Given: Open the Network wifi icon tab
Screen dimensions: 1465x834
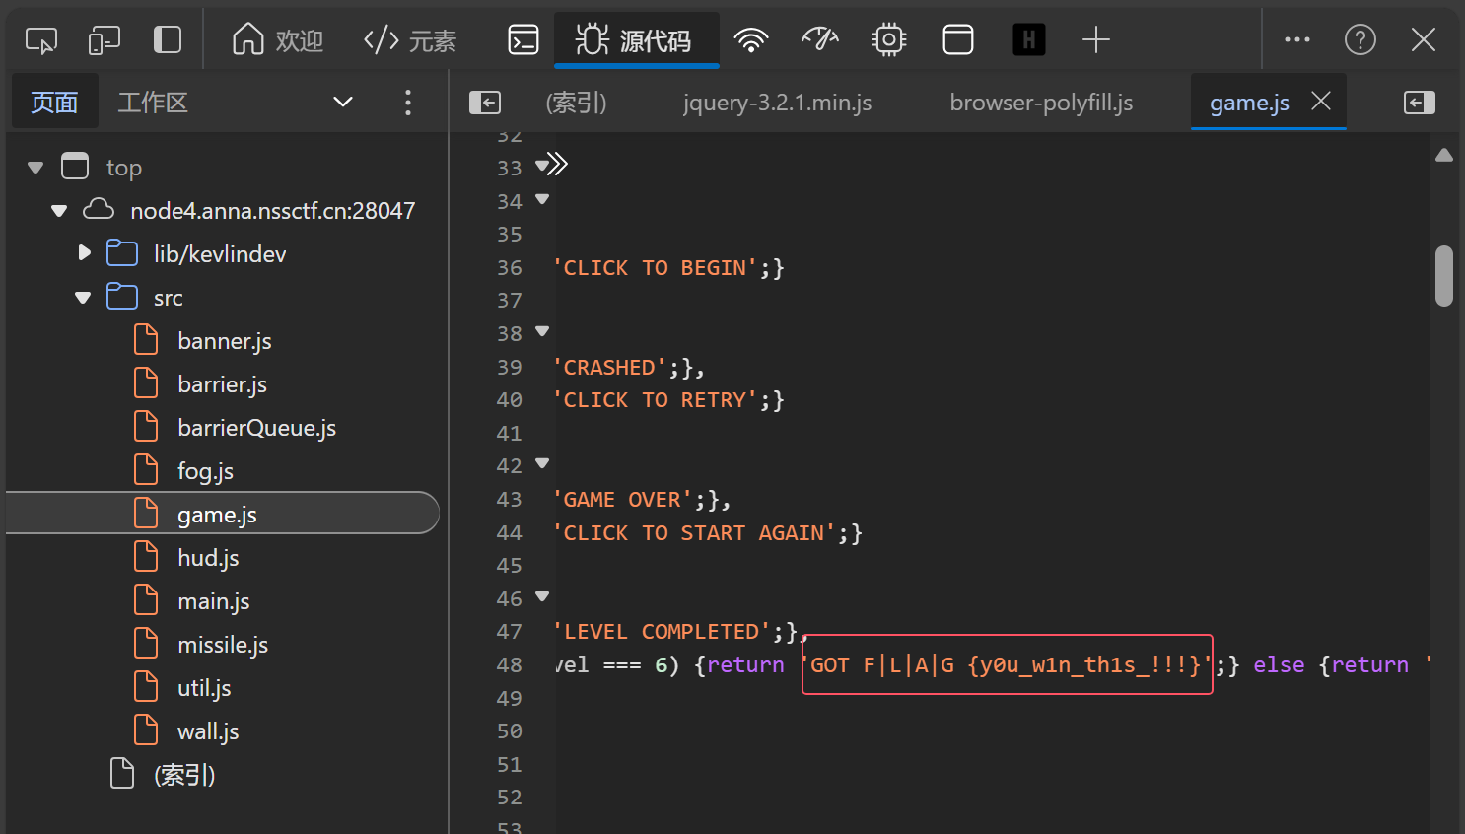Looking at the screenshot, I should click(751, 40).
